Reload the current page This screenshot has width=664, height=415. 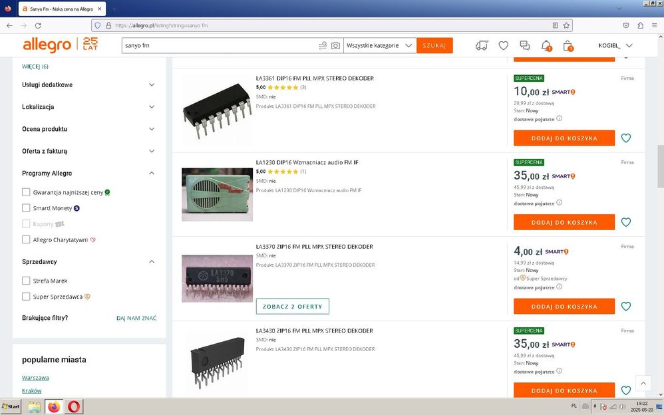[x=38, y=25]
